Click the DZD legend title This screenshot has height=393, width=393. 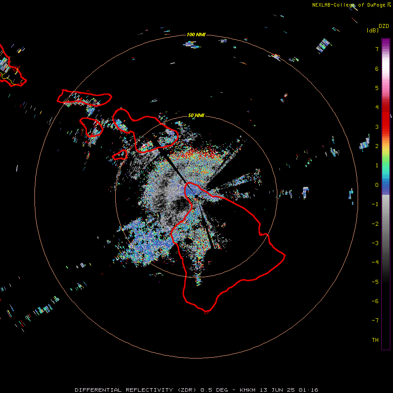[x=384, y=26]
